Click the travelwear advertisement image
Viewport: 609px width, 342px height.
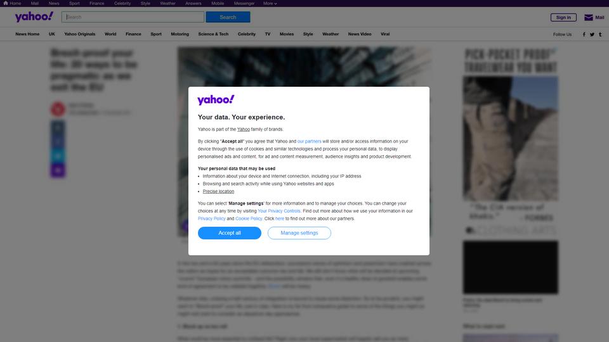pyautogui.click(x=510, y=141)
